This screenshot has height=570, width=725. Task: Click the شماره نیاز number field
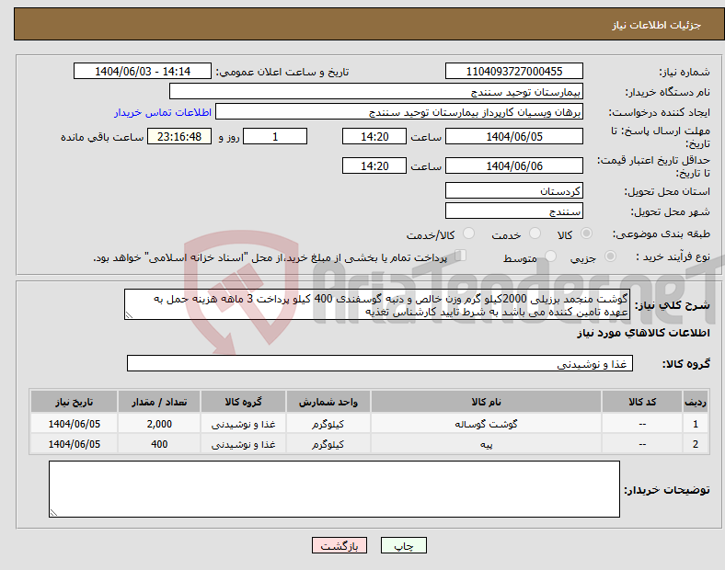pyautogui.click(x=513, y=72)
